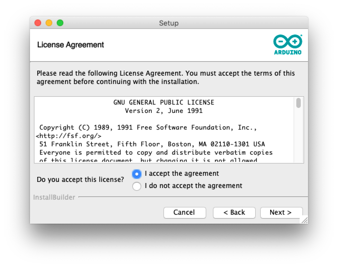Select "I accept the agreement" radio button
Screen dimensions: 338x267
pos(137,174)
